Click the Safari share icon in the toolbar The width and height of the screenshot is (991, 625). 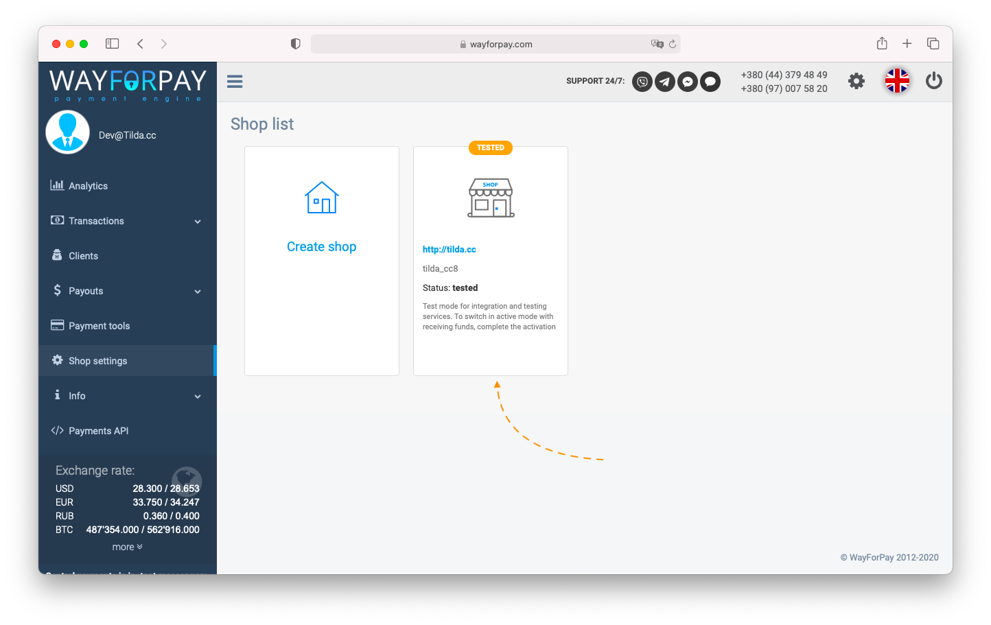[882, 43]
